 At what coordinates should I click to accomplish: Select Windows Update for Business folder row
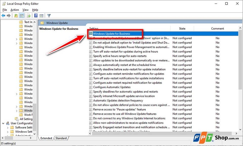[x=164, y=34]
